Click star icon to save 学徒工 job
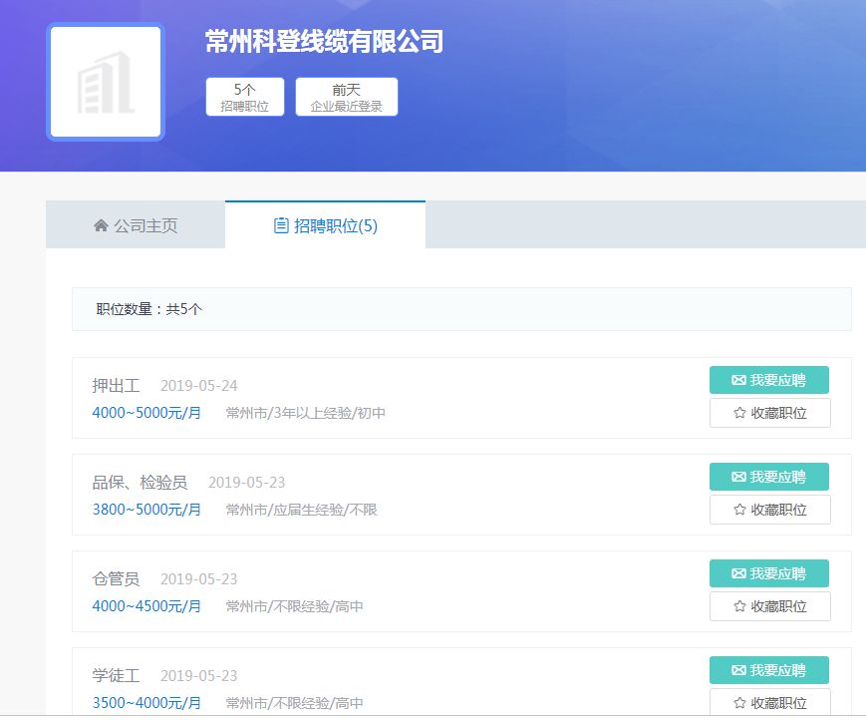 point(739,702)
